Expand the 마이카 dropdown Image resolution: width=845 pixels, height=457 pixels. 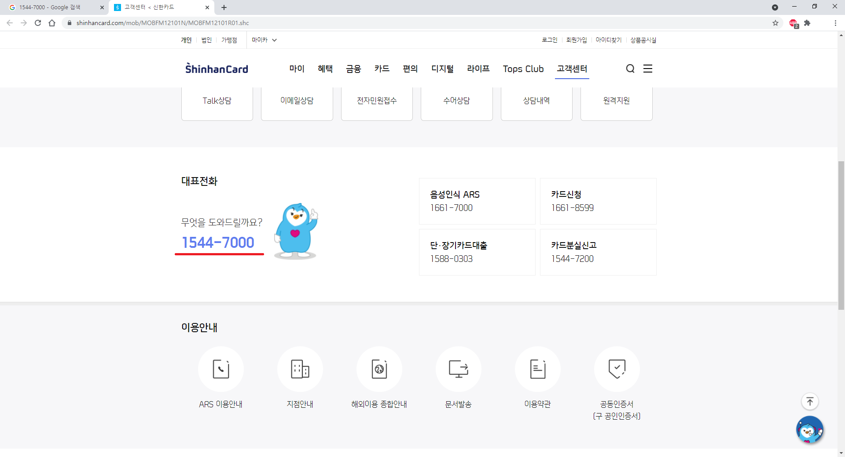(x=264, y=40)
